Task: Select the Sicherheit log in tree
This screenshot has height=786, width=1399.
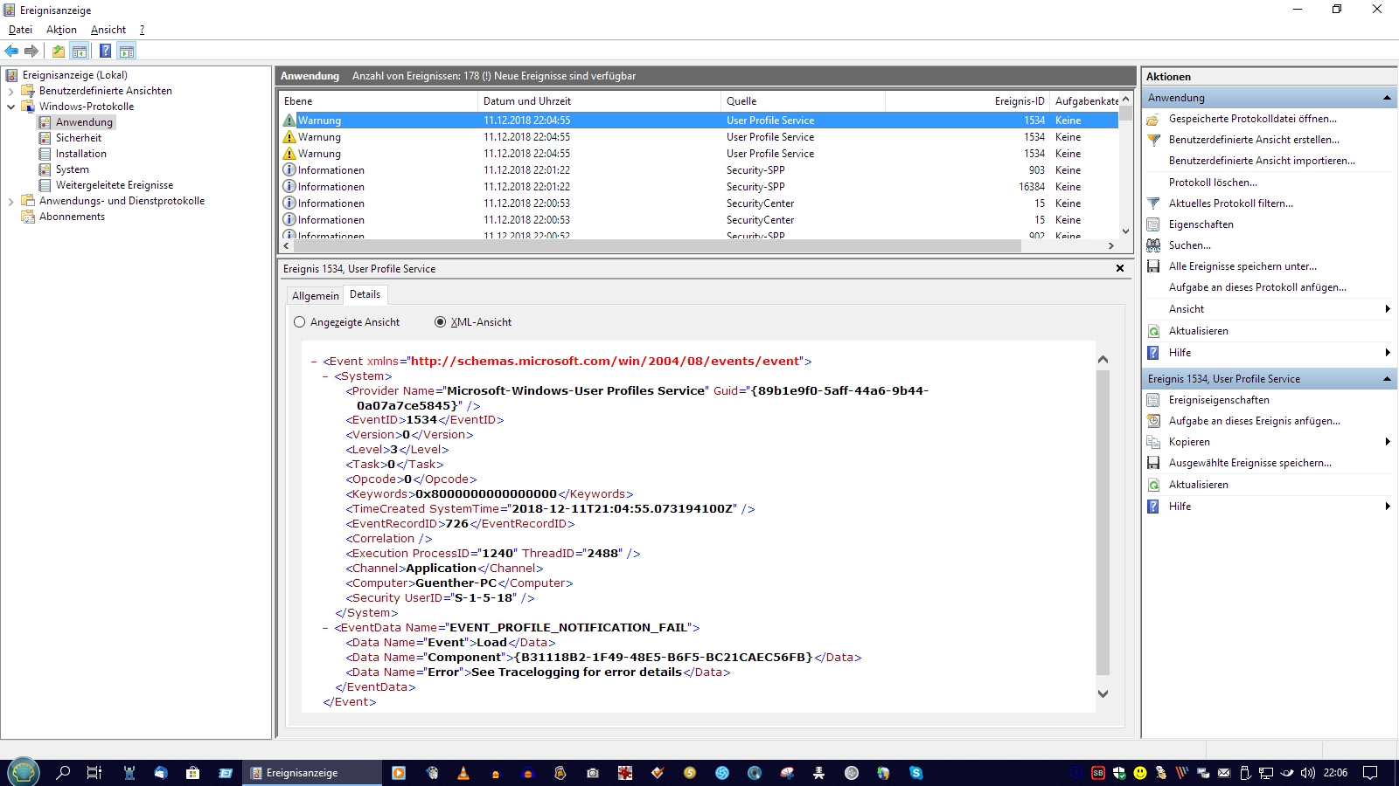Action: click(79, 138)
